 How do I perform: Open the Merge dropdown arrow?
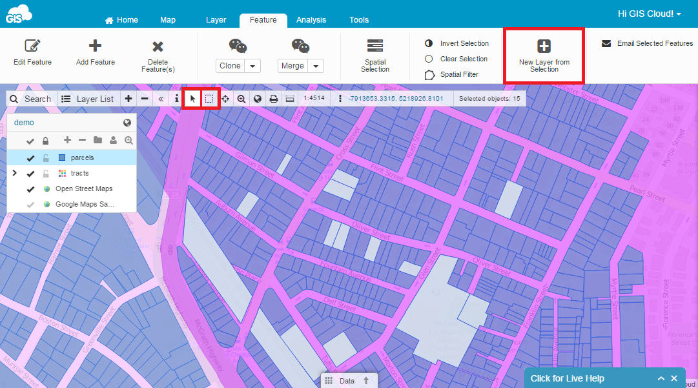click(316, 66)
